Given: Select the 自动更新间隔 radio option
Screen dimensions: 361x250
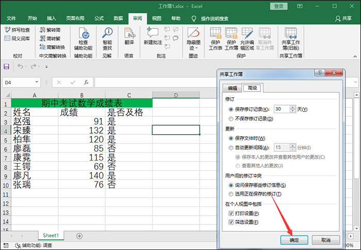Looking at the screenshot, I should tap(231, 147).
